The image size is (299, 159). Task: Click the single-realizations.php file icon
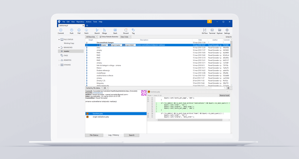[x=87, y=117]
